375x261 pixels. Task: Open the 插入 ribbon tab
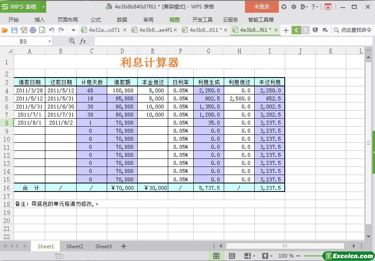[39, 19]
